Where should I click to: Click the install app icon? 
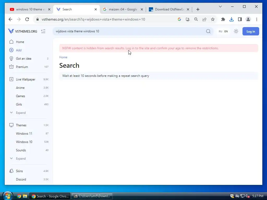click(x=188, y=19)
